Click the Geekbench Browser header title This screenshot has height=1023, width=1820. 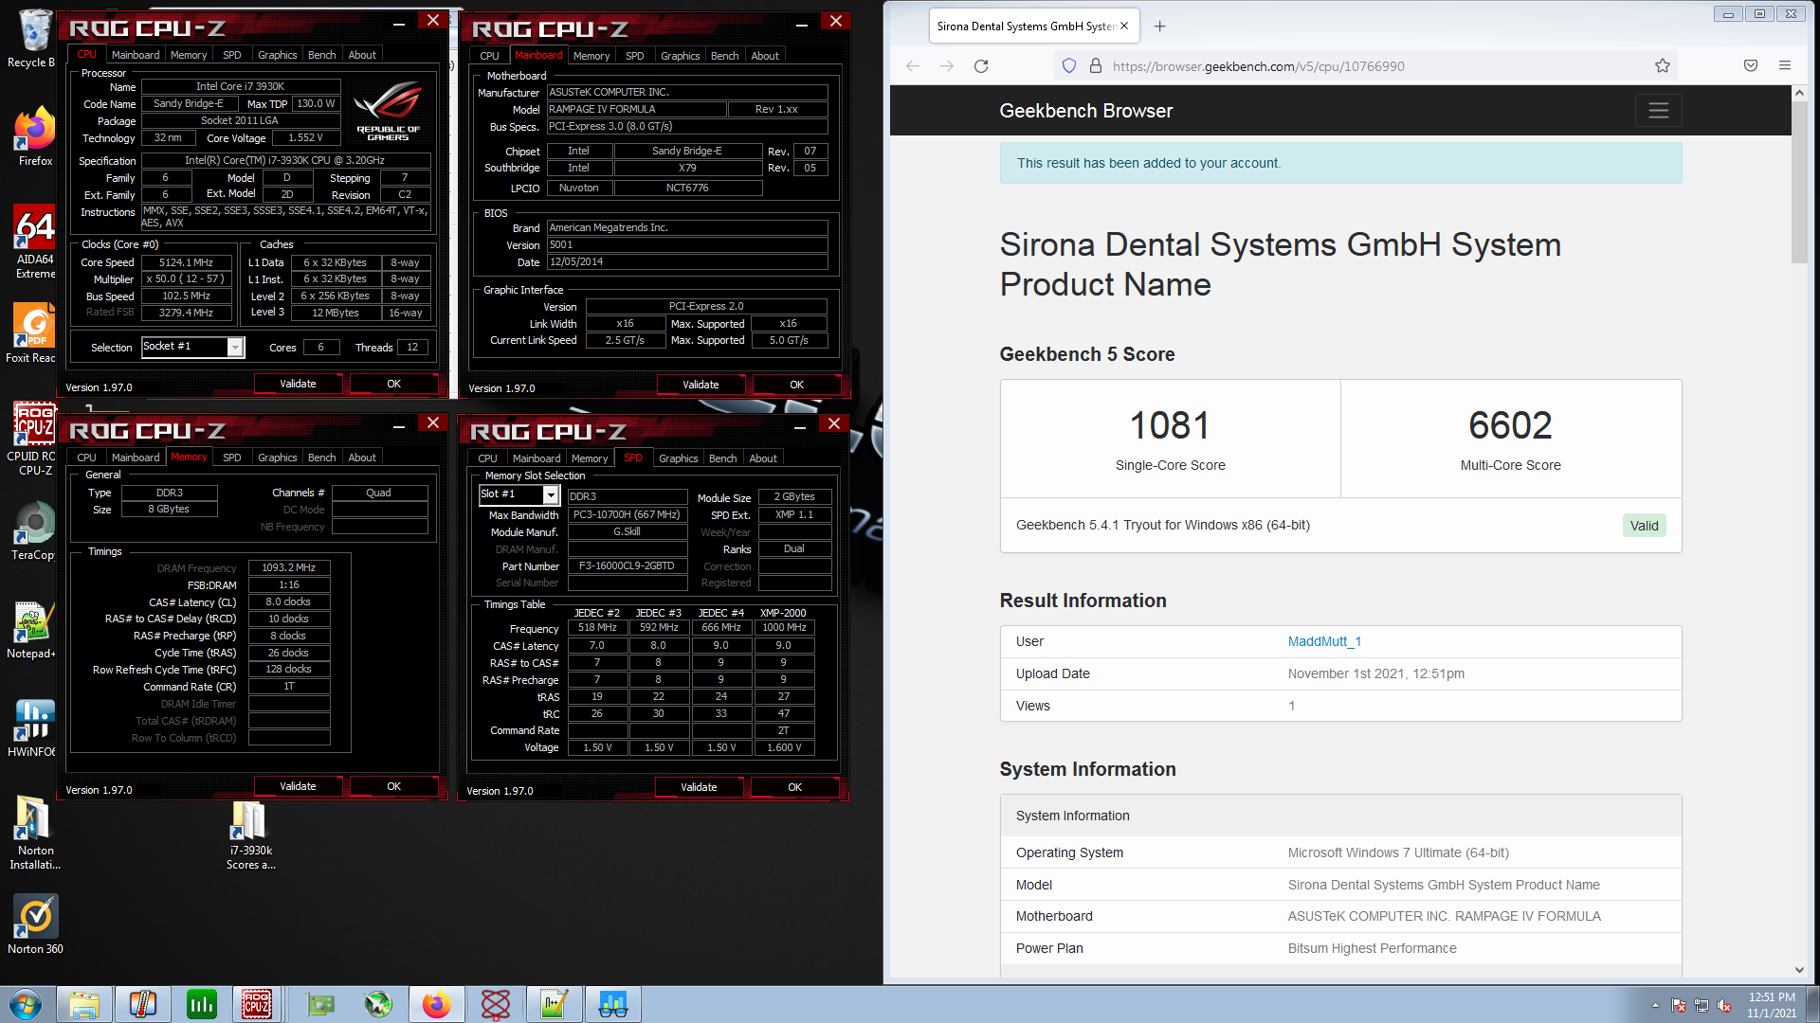point(1085,111)
